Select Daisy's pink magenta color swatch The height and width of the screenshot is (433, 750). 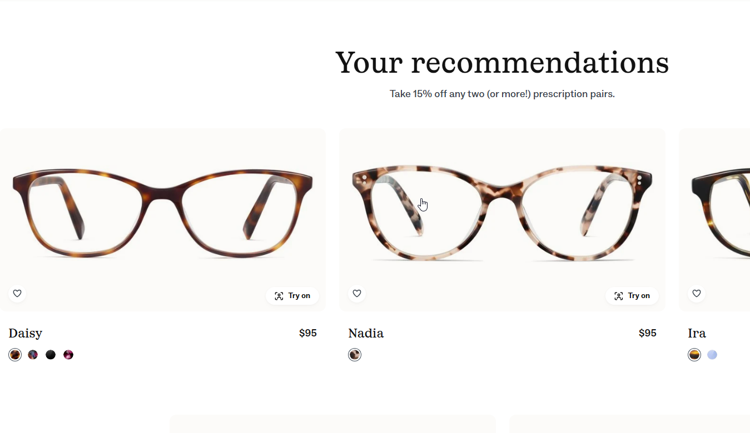click(x=68, y=355)
